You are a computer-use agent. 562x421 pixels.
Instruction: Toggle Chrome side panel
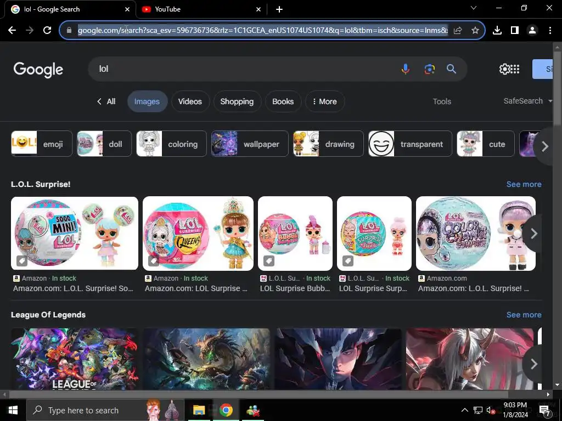pyautogui.click(x=515, y=31)
